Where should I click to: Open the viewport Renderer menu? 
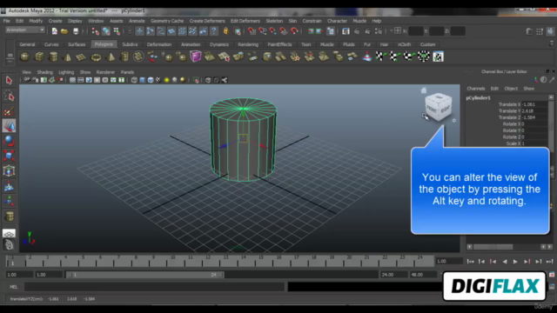click(105, 72)
